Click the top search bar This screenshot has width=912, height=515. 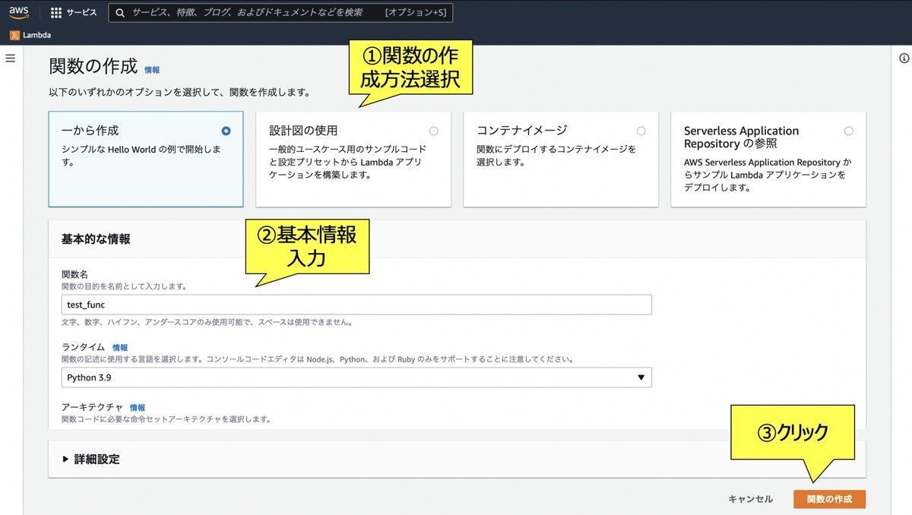(281, 12)
